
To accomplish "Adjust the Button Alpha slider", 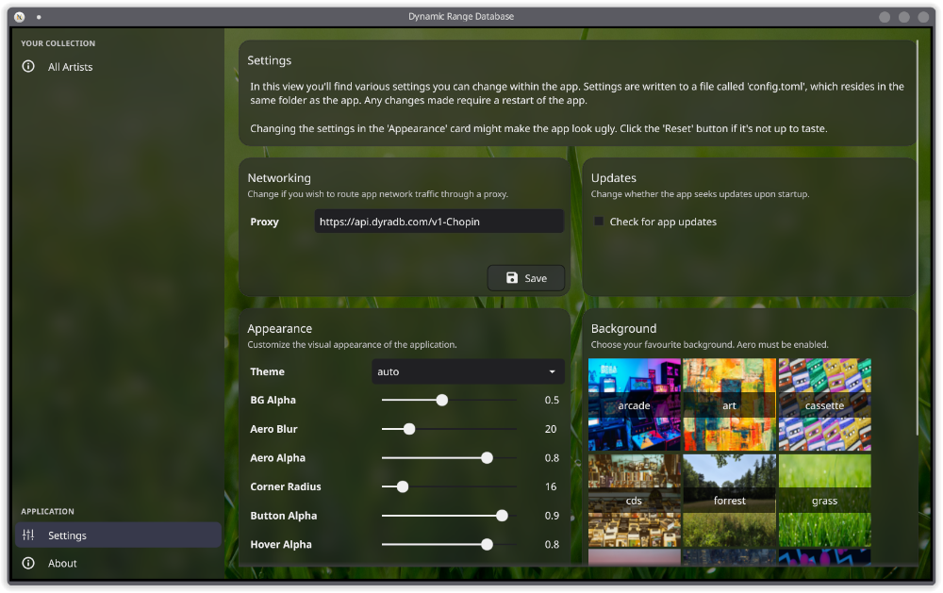I will (x=449, y=516).
